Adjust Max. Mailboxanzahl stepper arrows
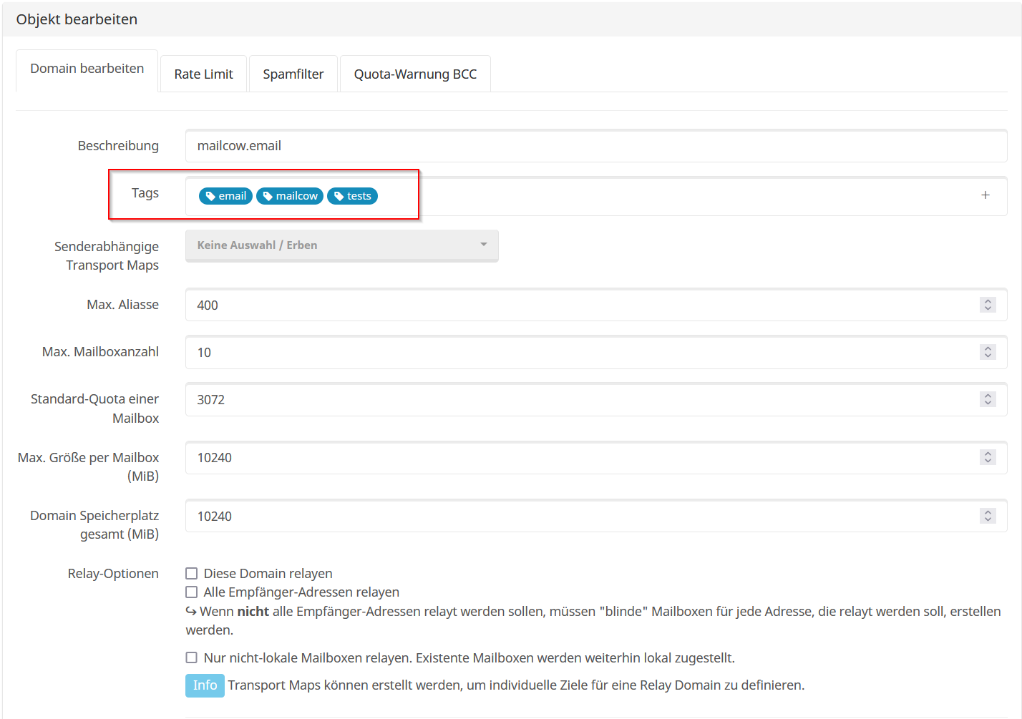 click(988, 352)
